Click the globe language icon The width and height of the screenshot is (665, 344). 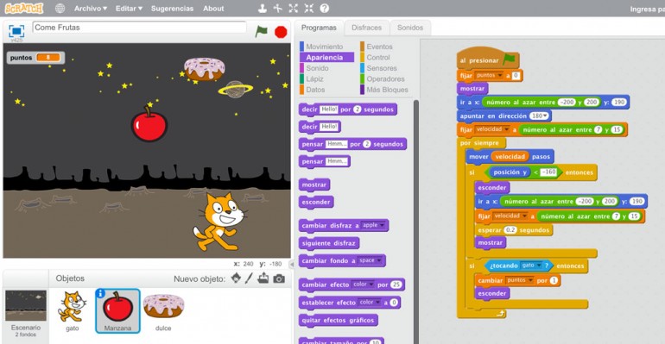pos(60,8)
